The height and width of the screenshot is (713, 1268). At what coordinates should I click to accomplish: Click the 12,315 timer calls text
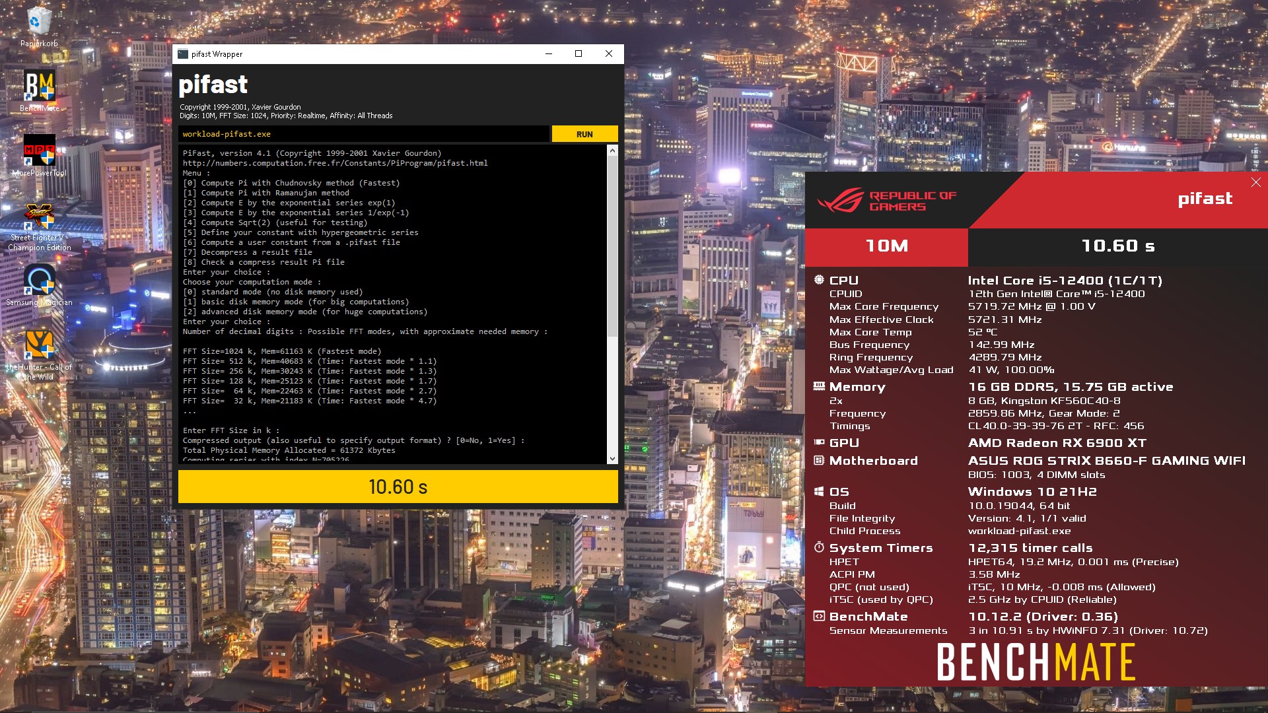[1030, 548]
